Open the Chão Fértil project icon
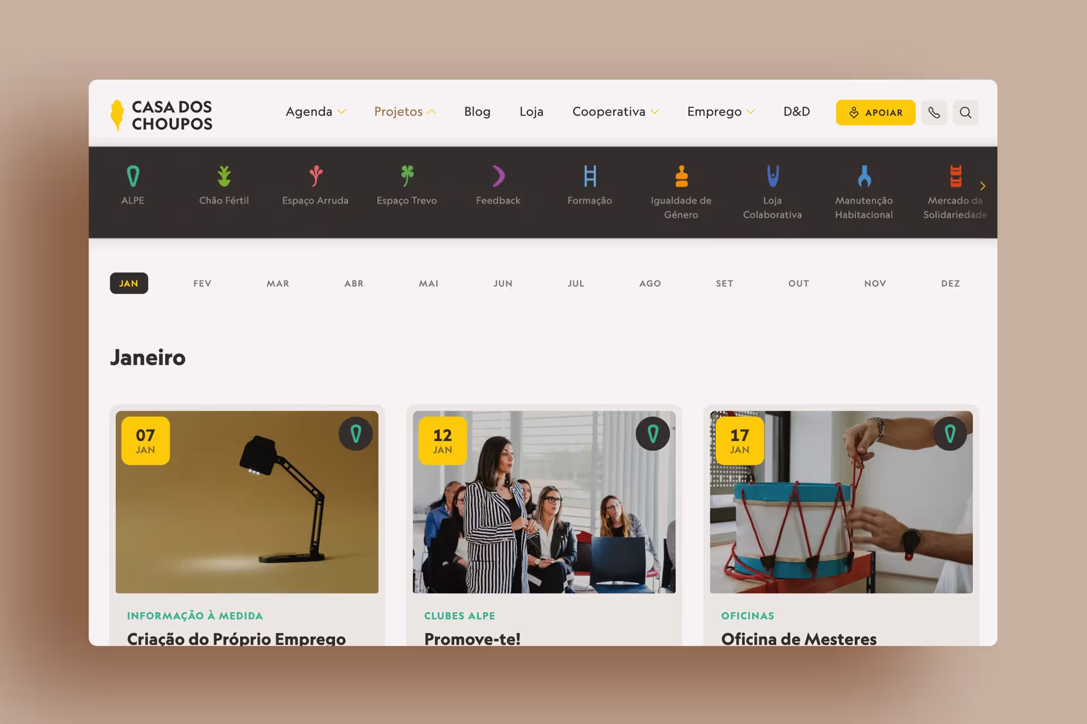The width and height of the screenshot is (1087, 724). pyautogui.click(x=224, y=176)
